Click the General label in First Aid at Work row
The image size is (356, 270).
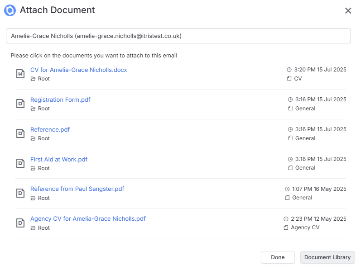(x=305, y=168)
